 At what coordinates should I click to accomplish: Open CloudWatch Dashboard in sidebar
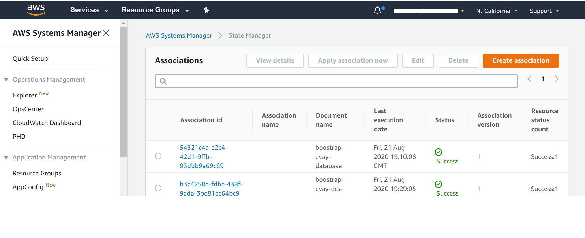pos(47,123)
